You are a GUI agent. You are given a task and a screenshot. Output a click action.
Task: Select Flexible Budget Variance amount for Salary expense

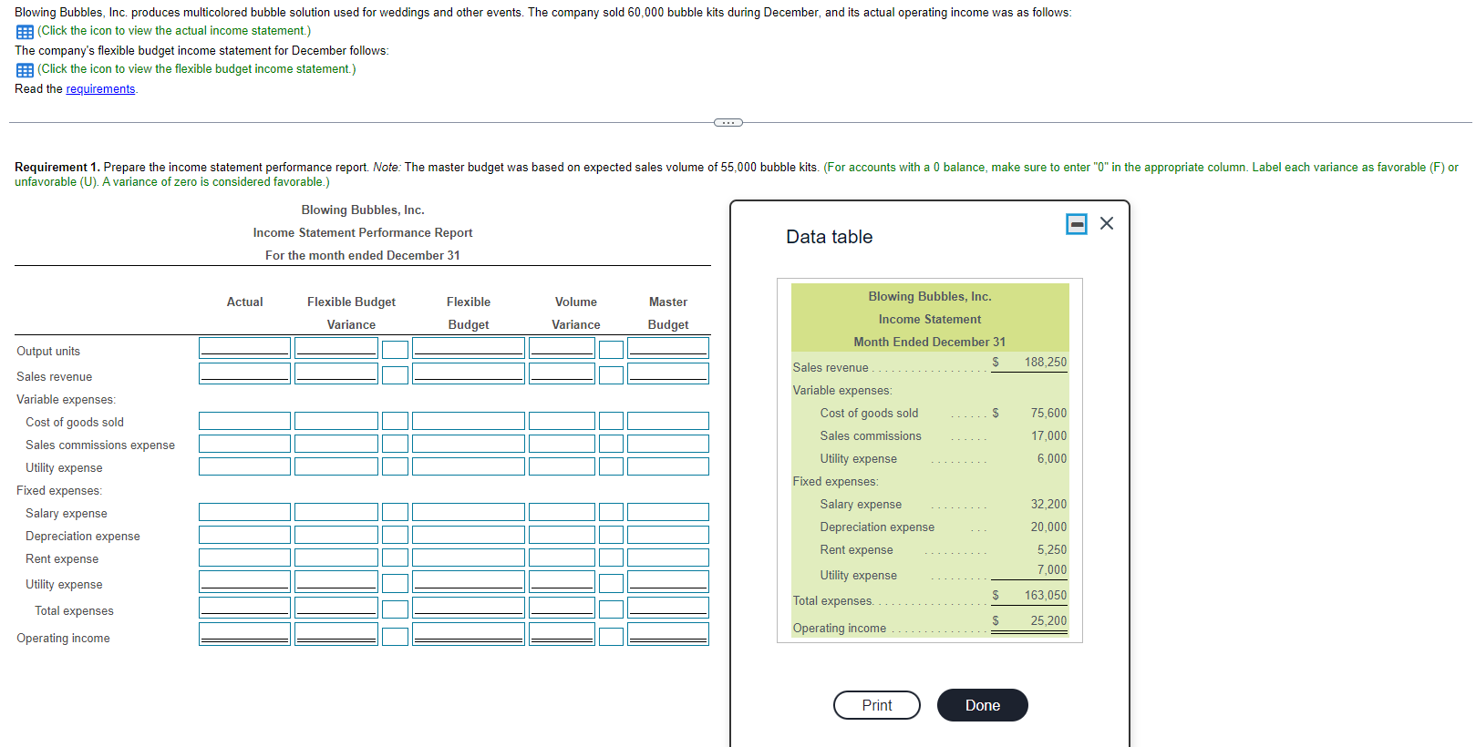click(336, 512)
